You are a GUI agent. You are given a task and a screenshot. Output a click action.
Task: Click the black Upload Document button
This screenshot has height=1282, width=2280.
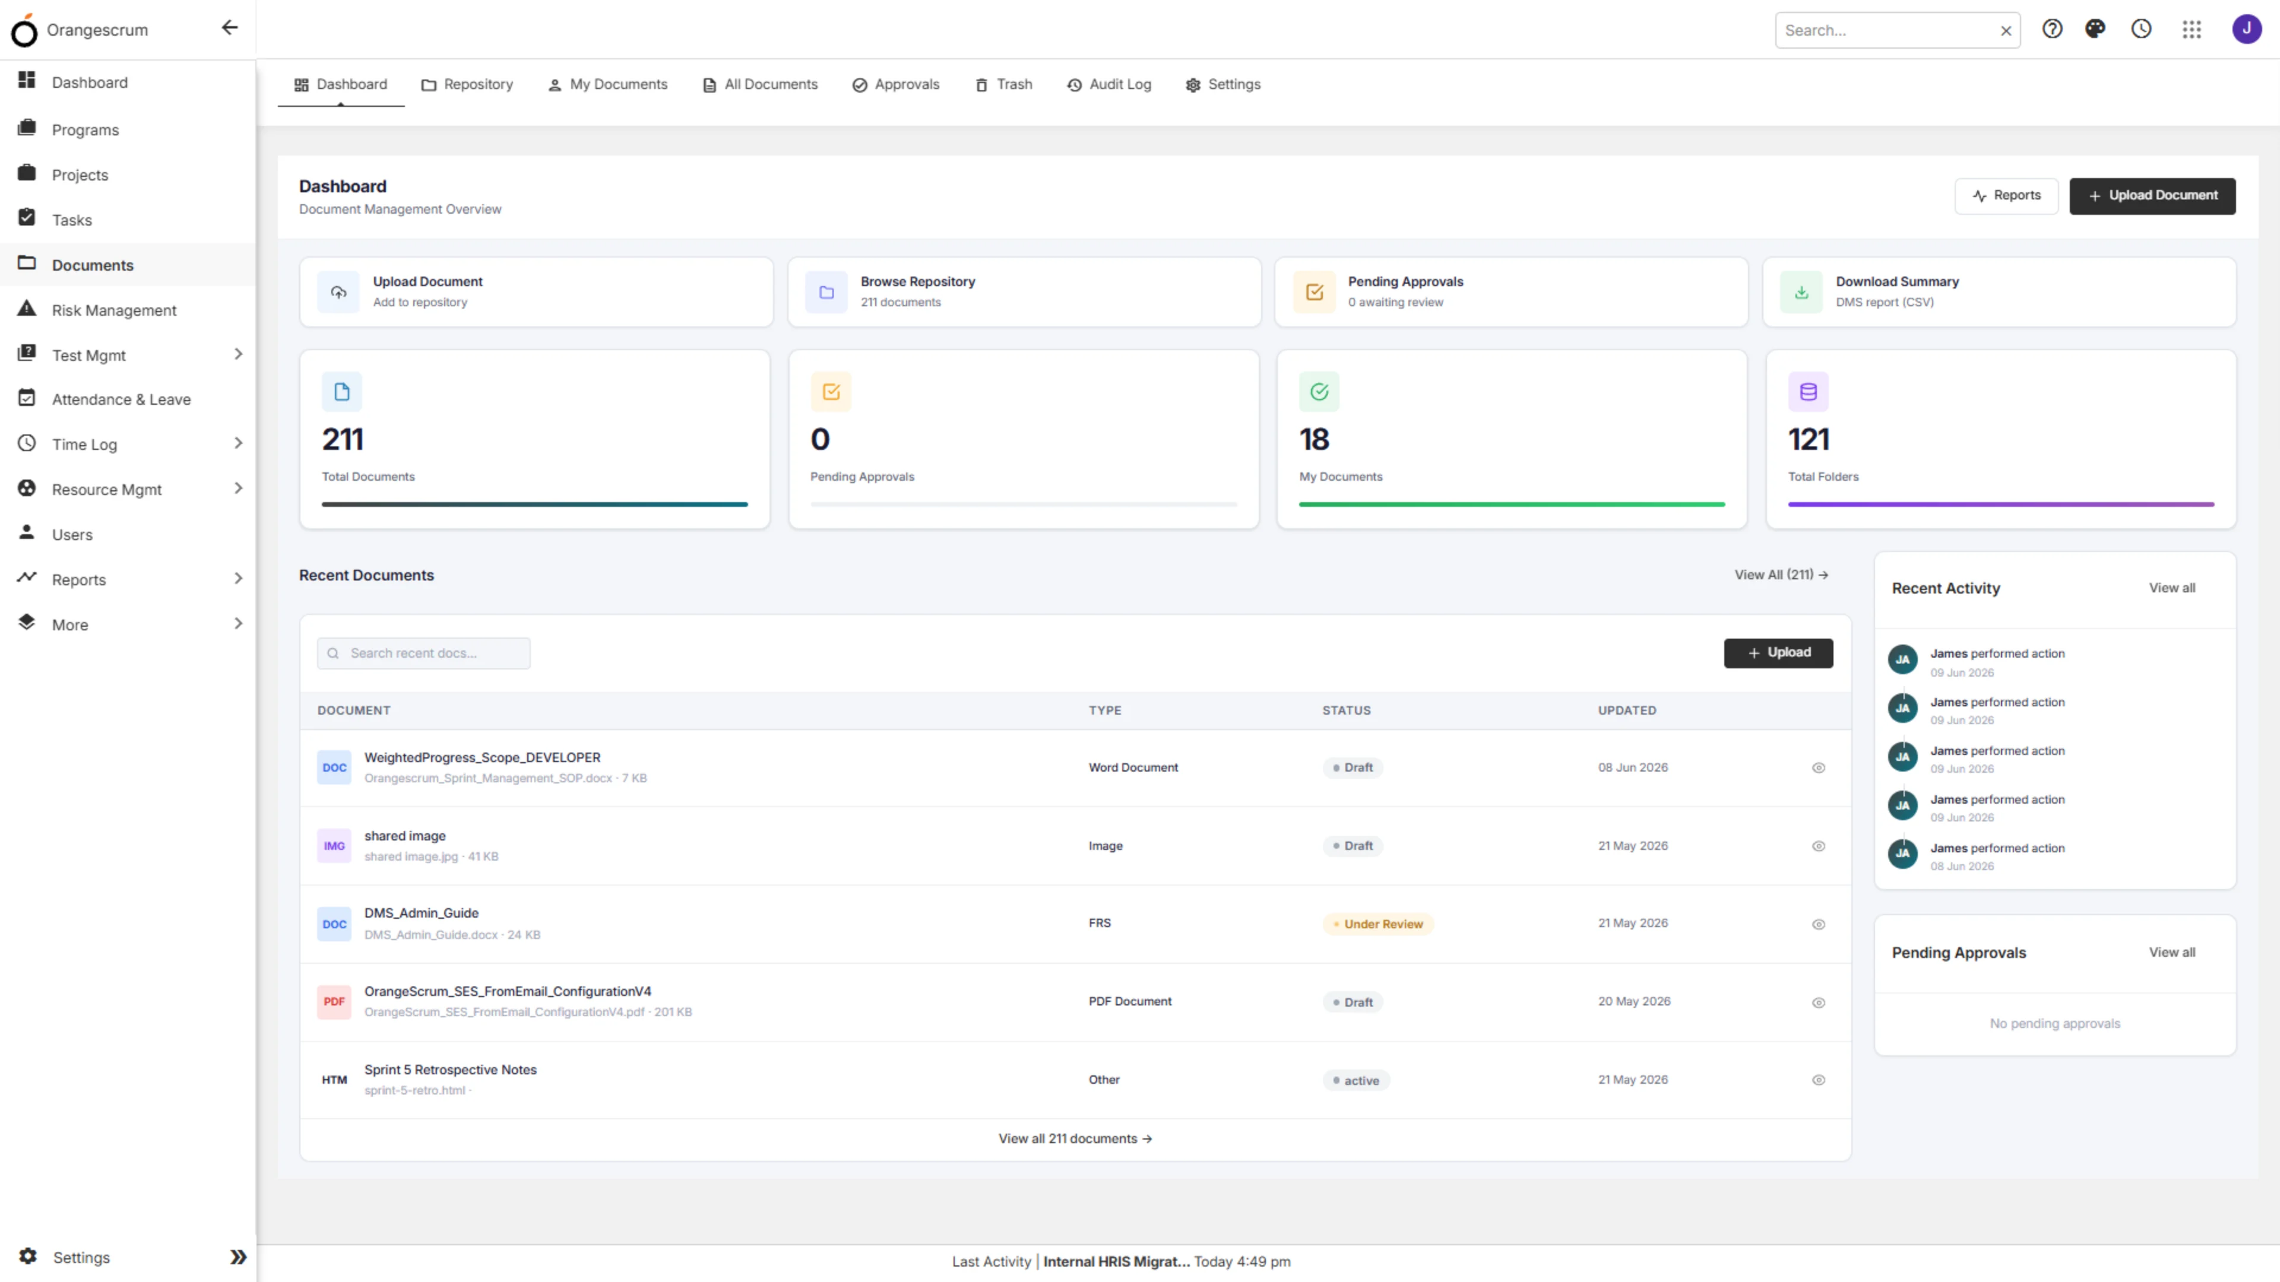click(x=2152, y=195)
